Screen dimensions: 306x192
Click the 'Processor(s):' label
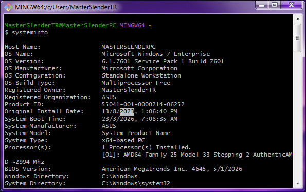tap(28, 147)
